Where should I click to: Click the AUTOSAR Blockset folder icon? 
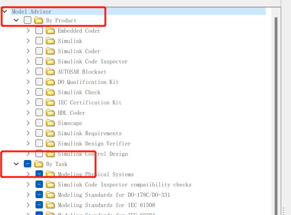tap(50, 72)
